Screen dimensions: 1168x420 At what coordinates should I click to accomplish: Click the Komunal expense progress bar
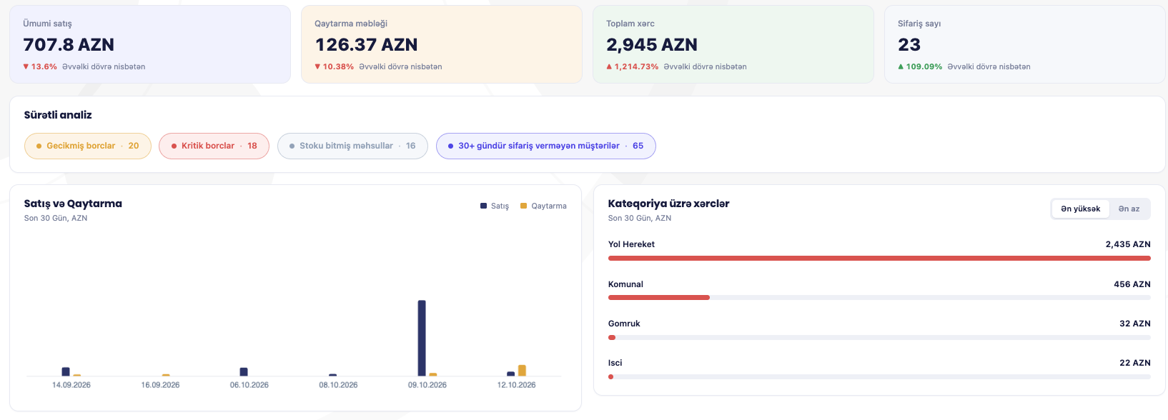click(879, 297)
